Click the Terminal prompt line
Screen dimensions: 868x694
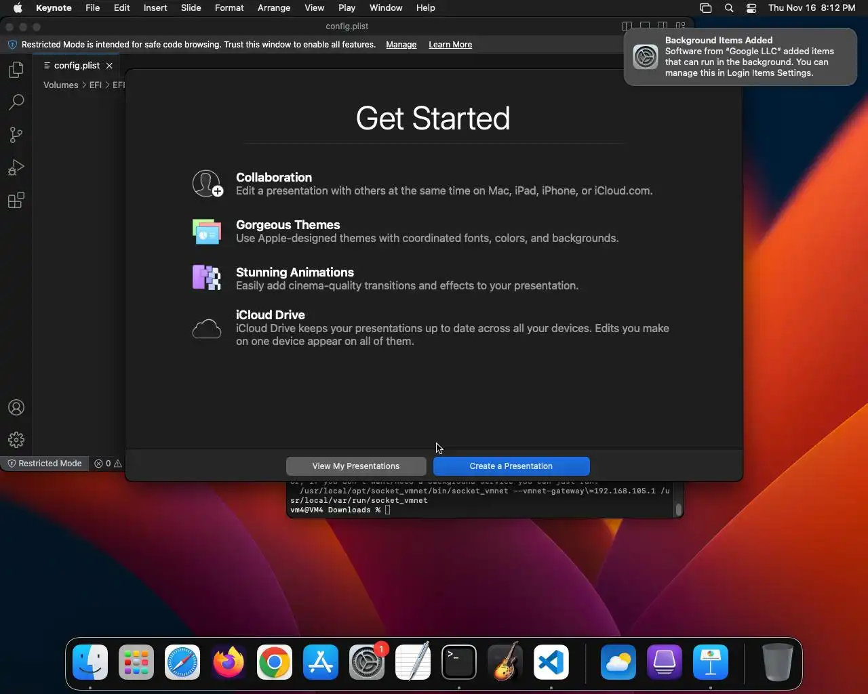coord(340,510)
